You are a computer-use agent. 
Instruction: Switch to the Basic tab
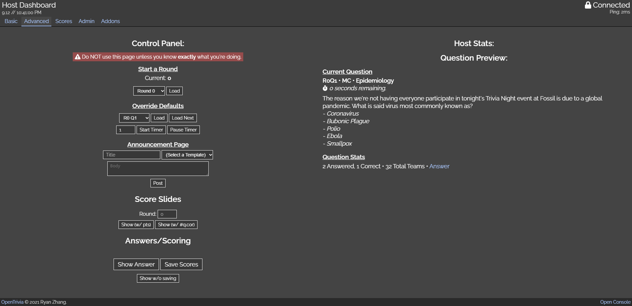[11, 21]
